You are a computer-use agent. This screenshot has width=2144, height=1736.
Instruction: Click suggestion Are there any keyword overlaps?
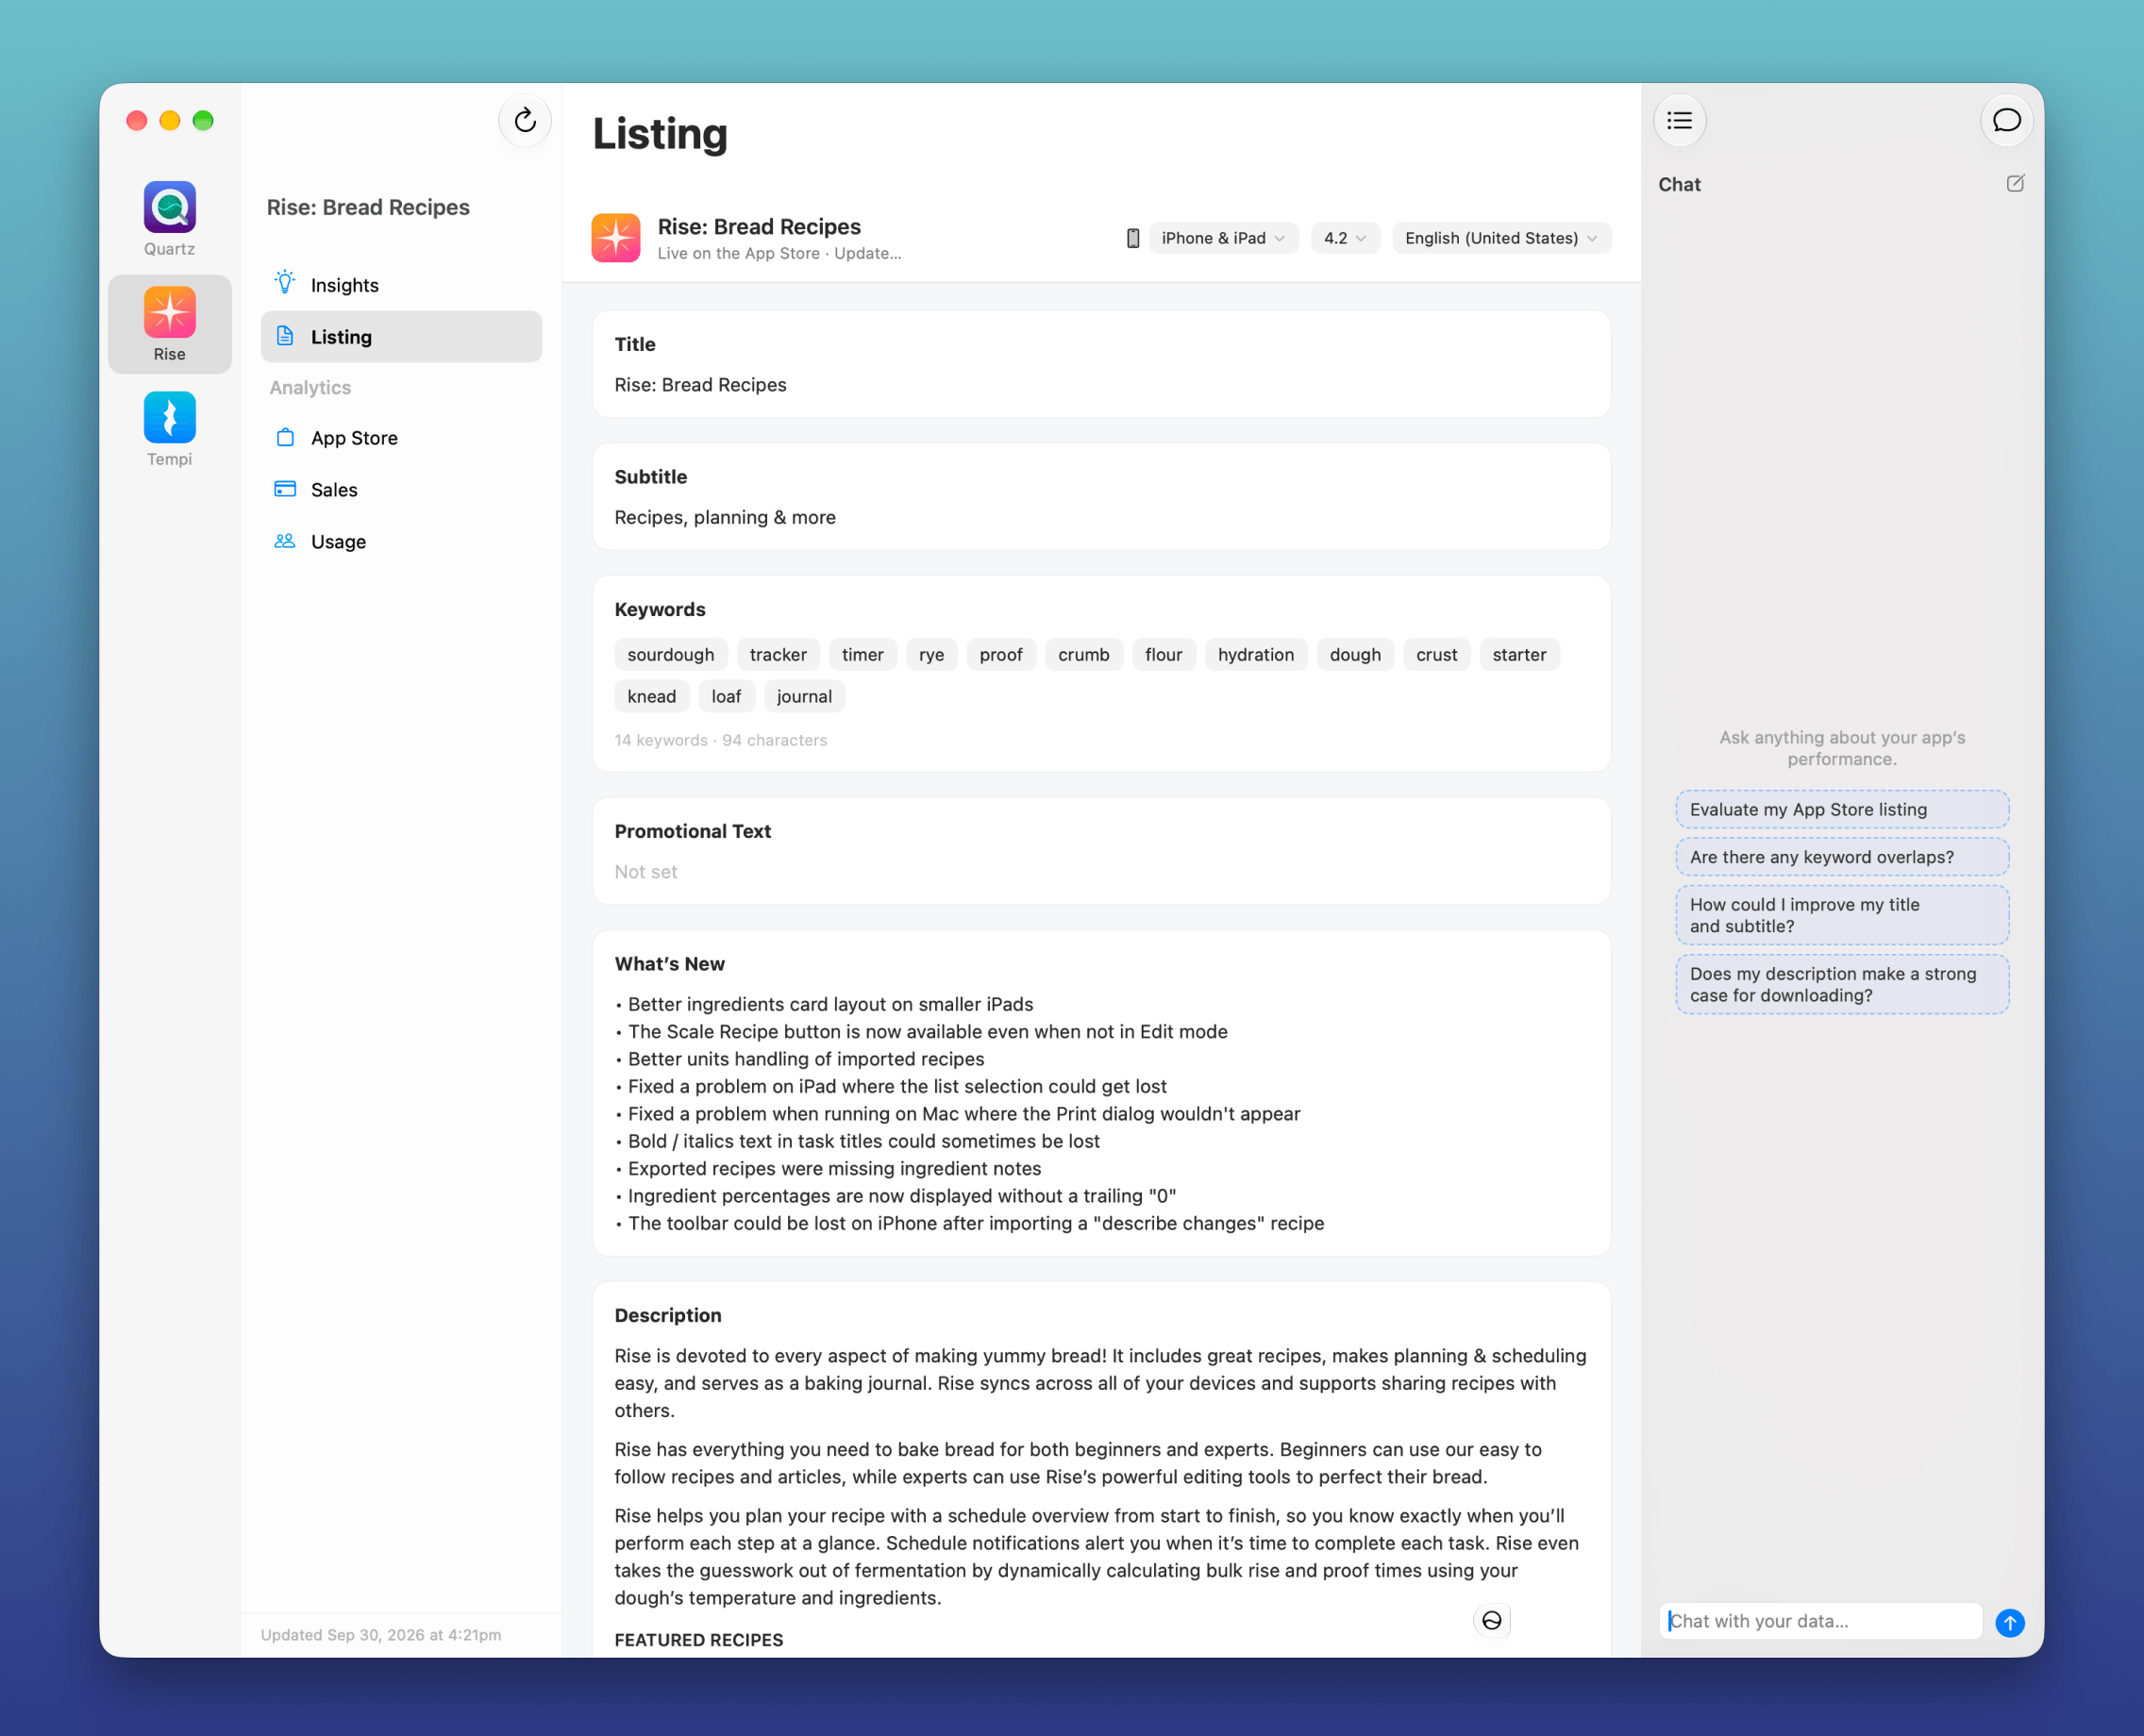tap(1842, 857)
